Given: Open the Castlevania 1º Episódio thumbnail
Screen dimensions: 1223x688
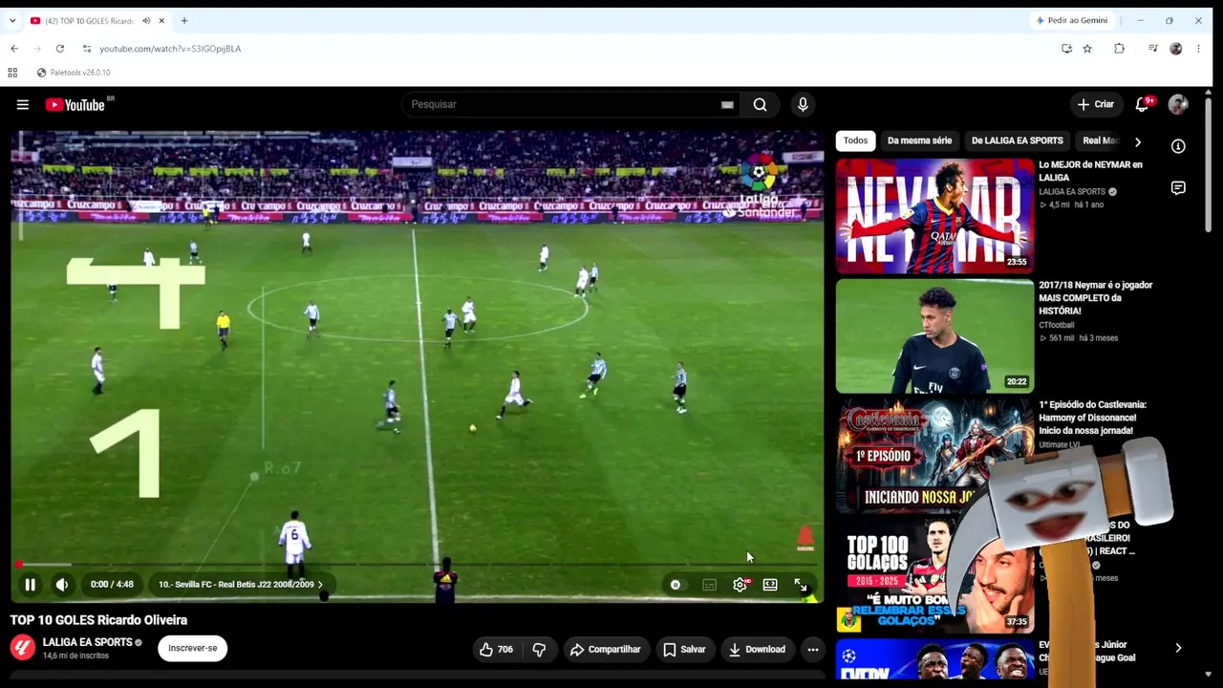Looking at the screenshot, I should (x=934, y=456).
